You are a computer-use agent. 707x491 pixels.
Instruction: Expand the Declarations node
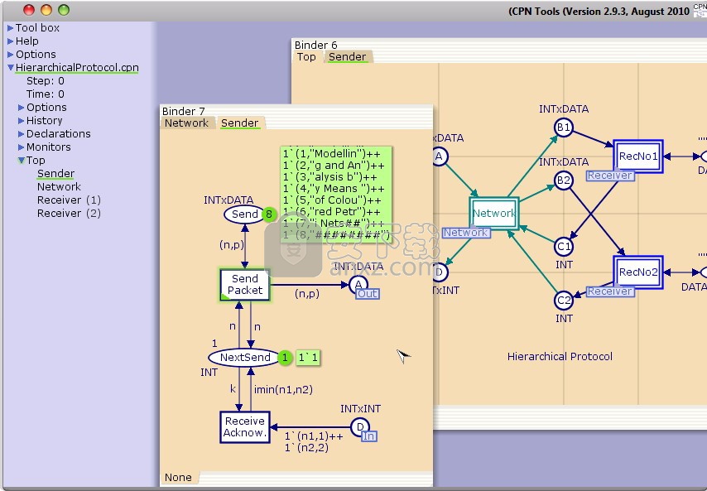[x=22, y=134]
